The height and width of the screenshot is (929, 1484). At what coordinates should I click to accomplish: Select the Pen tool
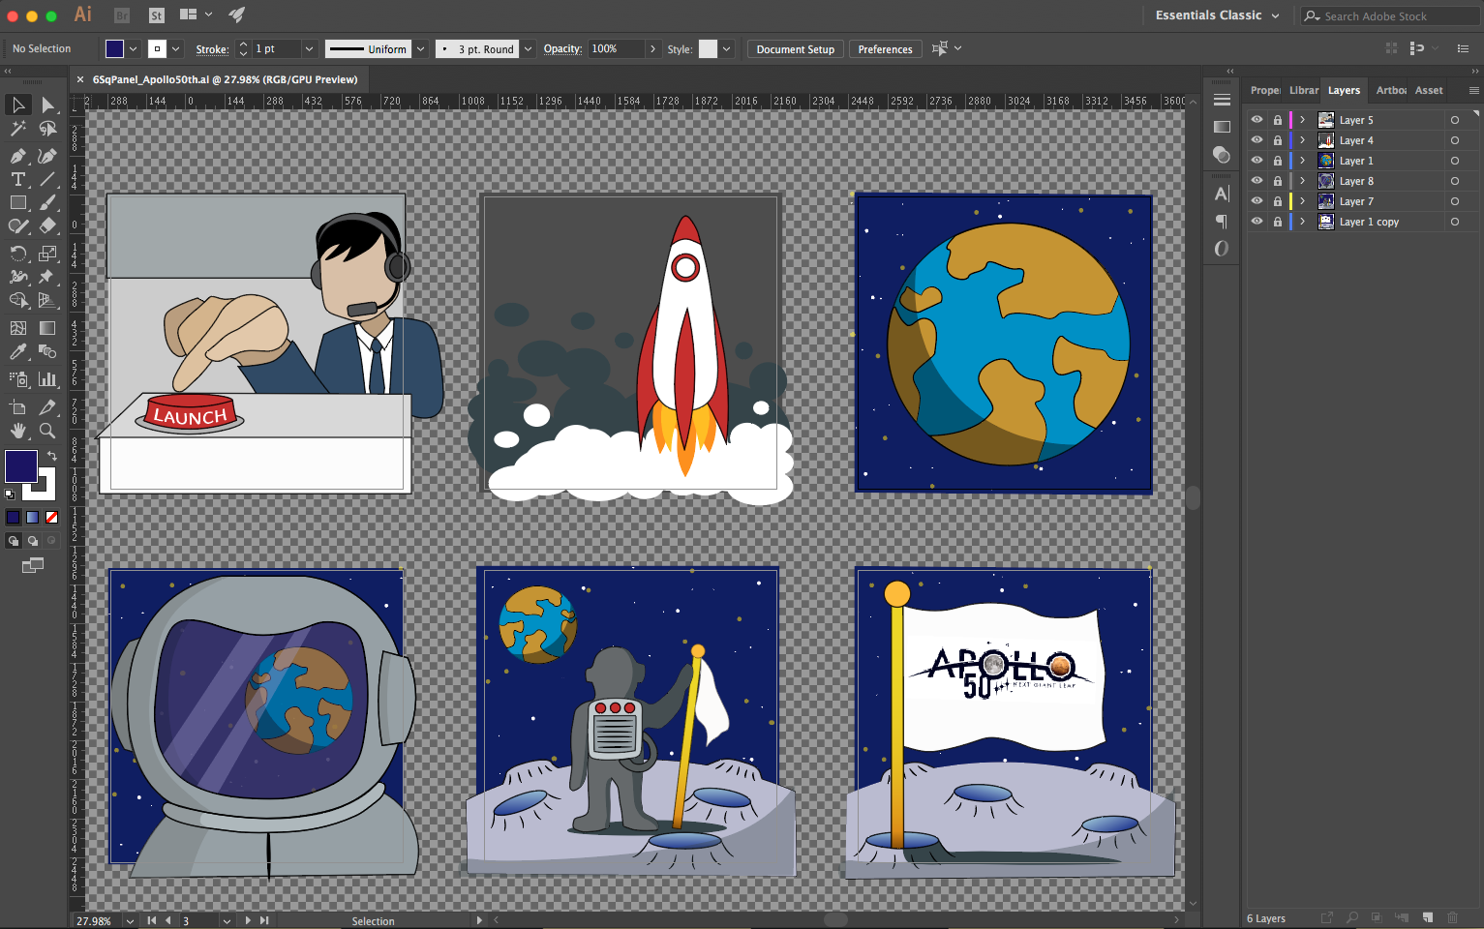[x=18, y=156]
